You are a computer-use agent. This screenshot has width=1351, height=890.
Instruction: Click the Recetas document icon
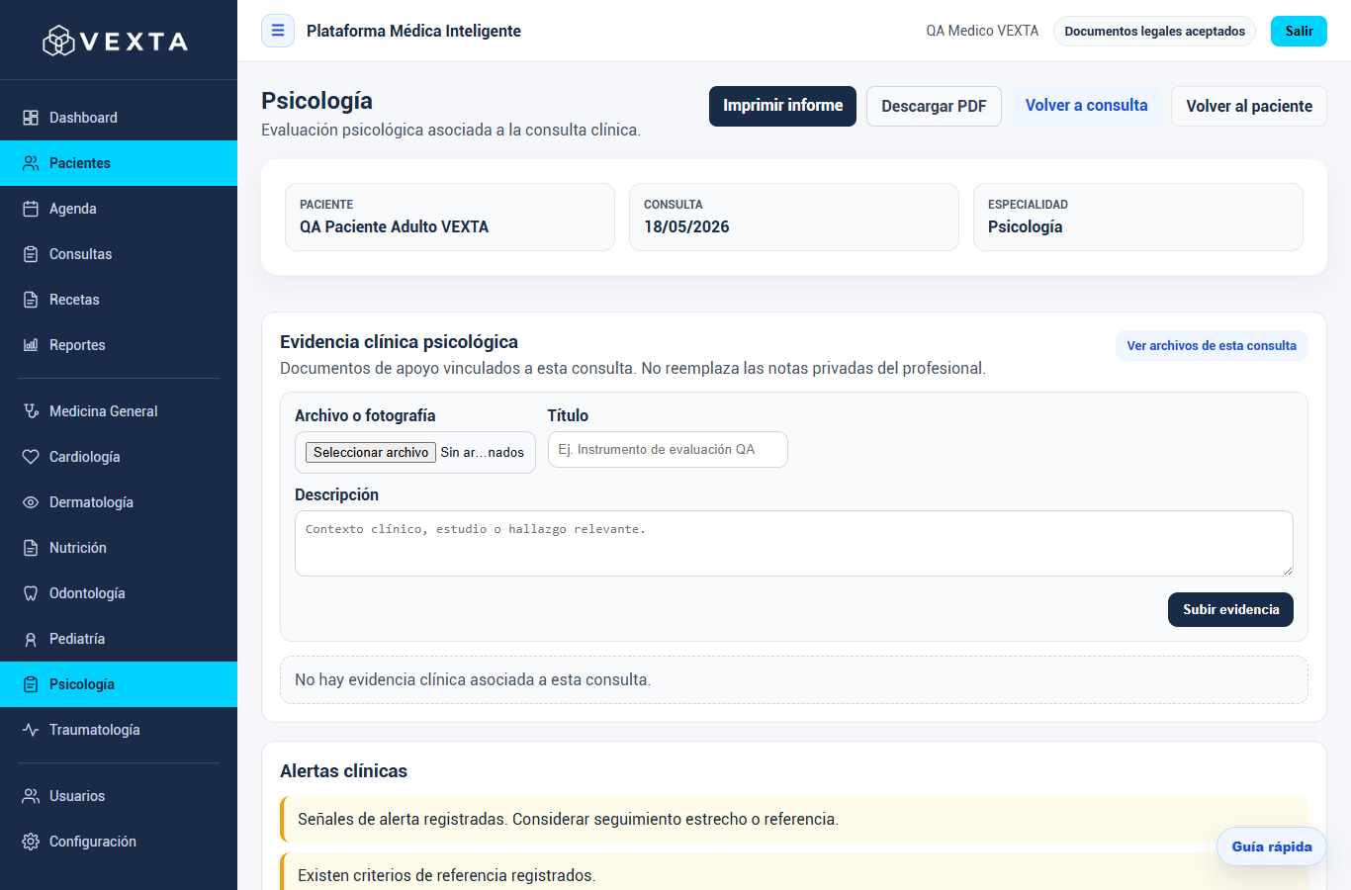click(31, 300)
